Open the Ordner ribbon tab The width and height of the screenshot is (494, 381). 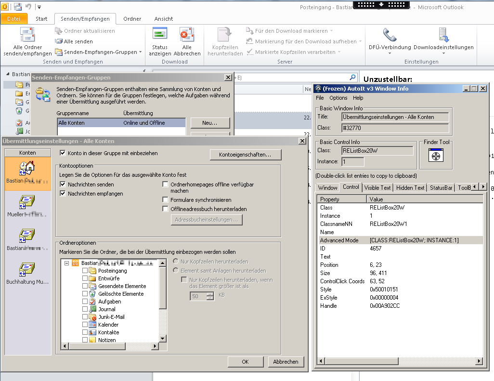pos(132,19)
